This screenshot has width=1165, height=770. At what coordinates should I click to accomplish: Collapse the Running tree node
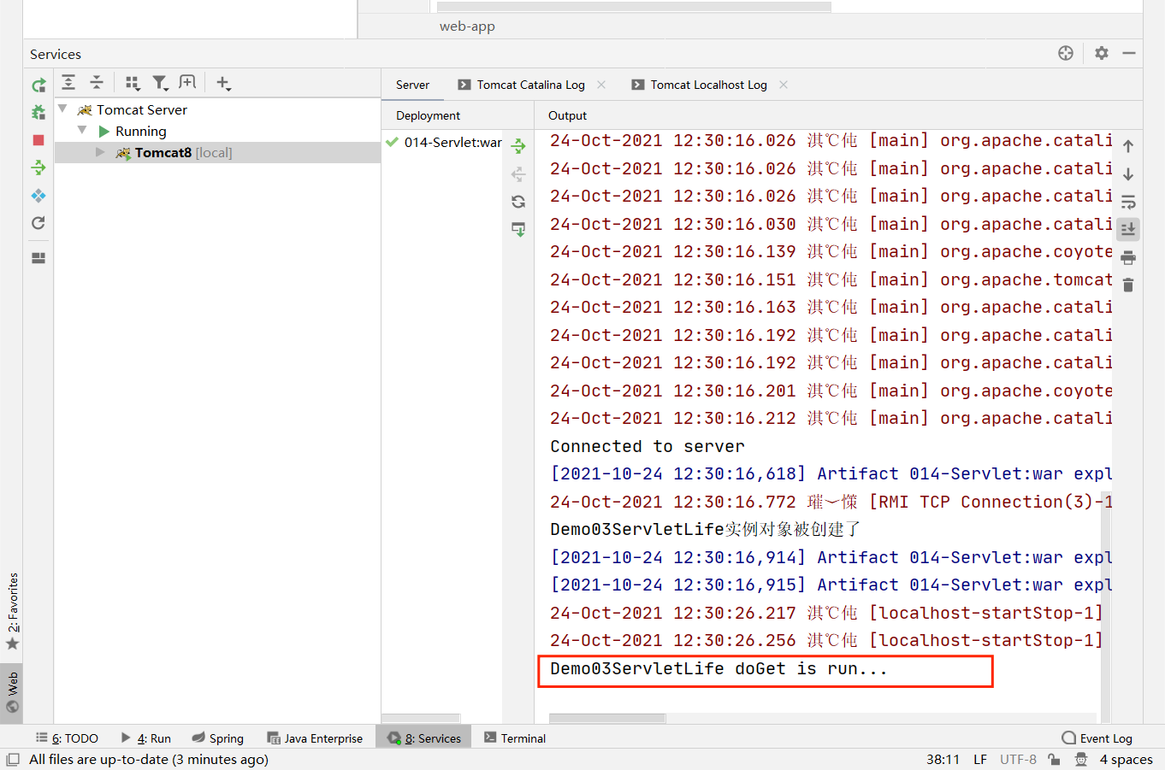(x=82, y=130)
